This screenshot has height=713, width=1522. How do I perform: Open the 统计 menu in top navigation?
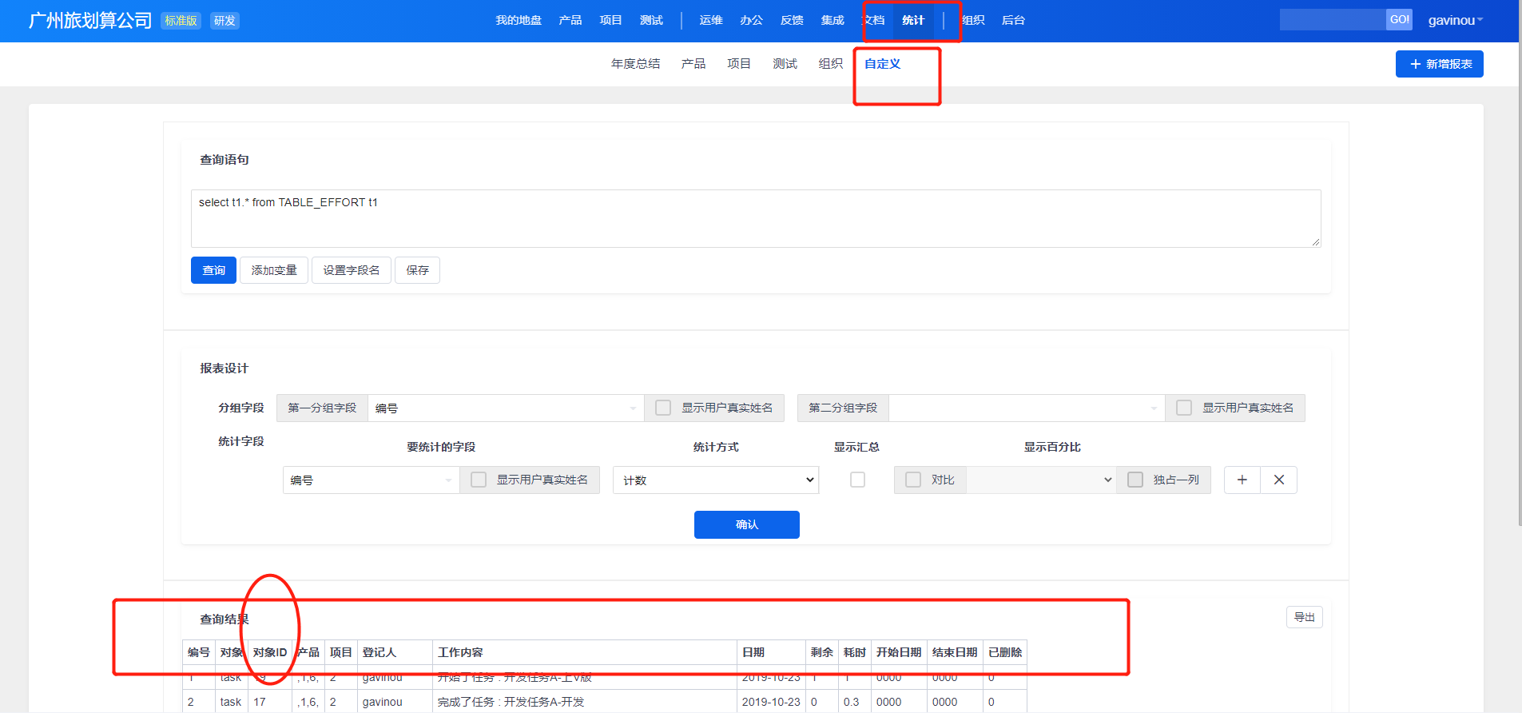pos(912,21)
